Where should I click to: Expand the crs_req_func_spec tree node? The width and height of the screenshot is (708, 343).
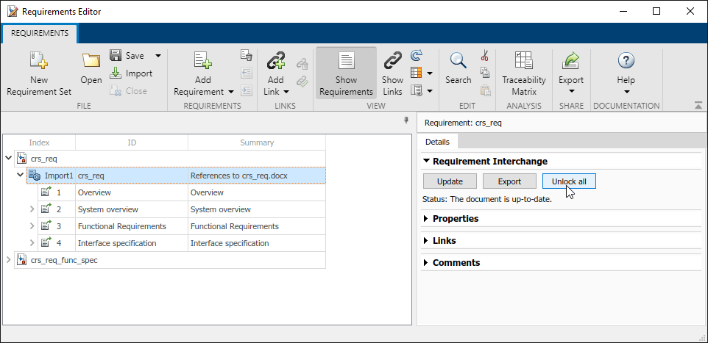coord(9,259)
